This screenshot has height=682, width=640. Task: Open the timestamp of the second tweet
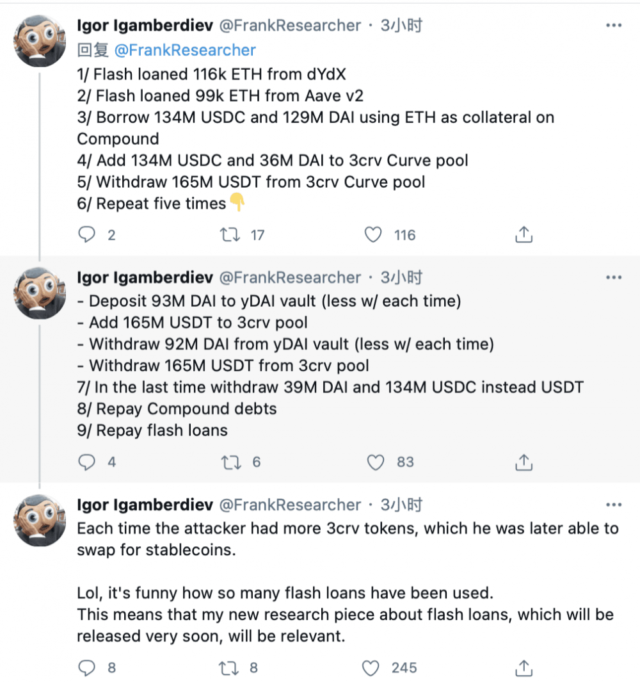tap(402, 277)
